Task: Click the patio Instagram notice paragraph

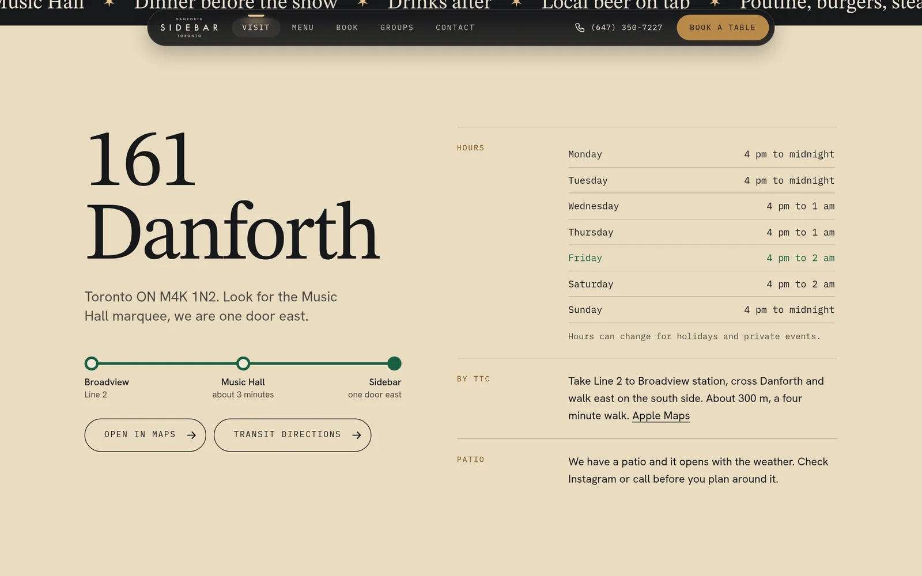Action: 698,471
